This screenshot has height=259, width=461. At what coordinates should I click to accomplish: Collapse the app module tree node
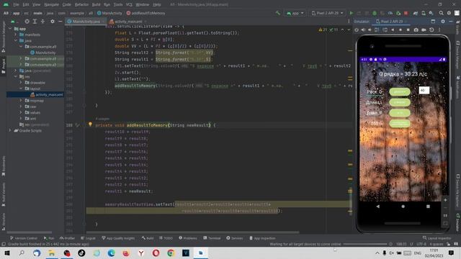10,29
